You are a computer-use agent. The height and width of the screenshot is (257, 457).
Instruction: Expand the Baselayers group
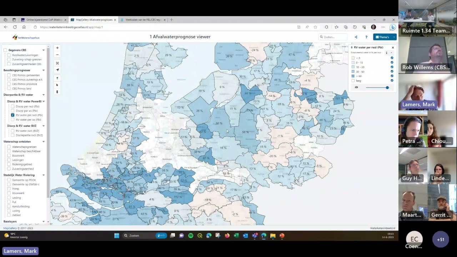click(x=44, y=222)
